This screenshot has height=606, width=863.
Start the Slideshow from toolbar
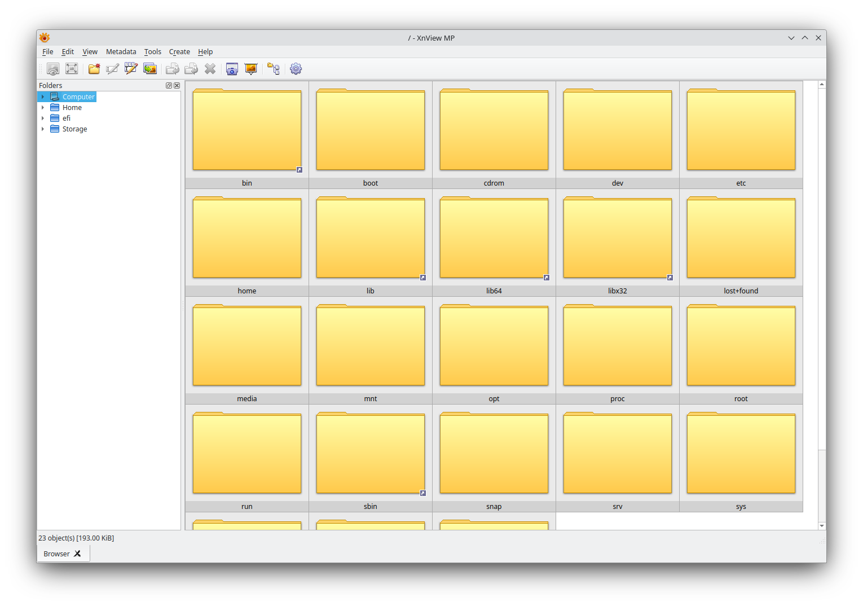point(251,69)
